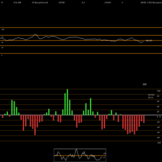Viewport: 162px width, 162px height.
Task: Click the RSI axis label 30
Action: click(x=2, y=48)
